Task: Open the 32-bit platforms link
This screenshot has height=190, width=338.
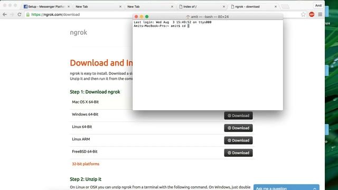Action: tap(86, 164)
